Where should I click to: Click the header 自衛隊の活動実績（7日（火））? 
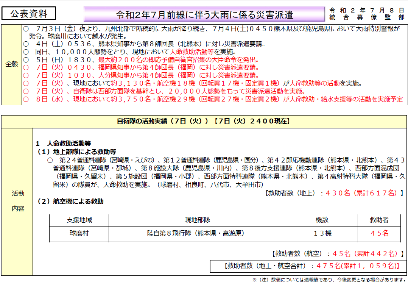tap(204, 121)
